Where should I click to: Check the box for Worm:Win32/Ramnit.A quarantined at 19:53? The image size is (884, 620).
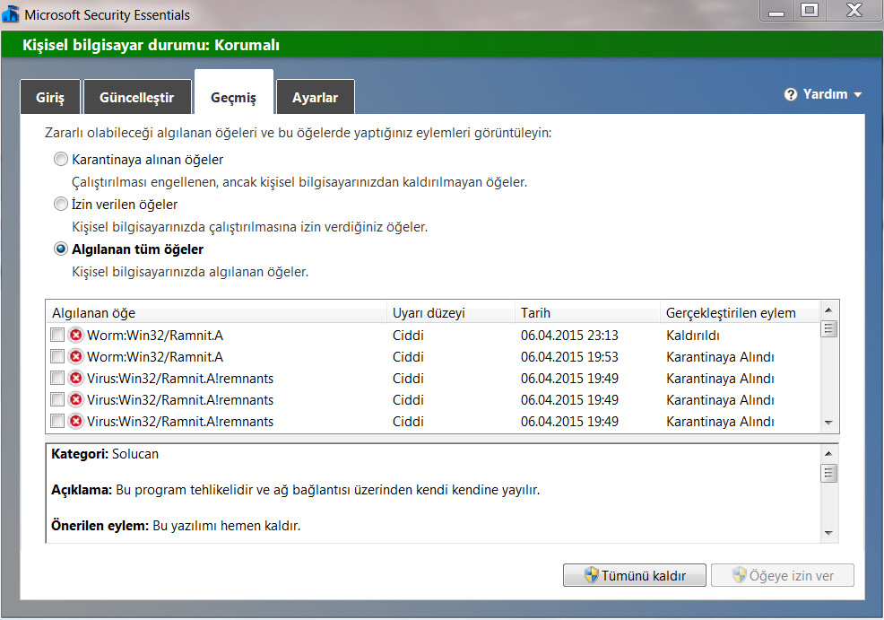click(x=57, y=356)
